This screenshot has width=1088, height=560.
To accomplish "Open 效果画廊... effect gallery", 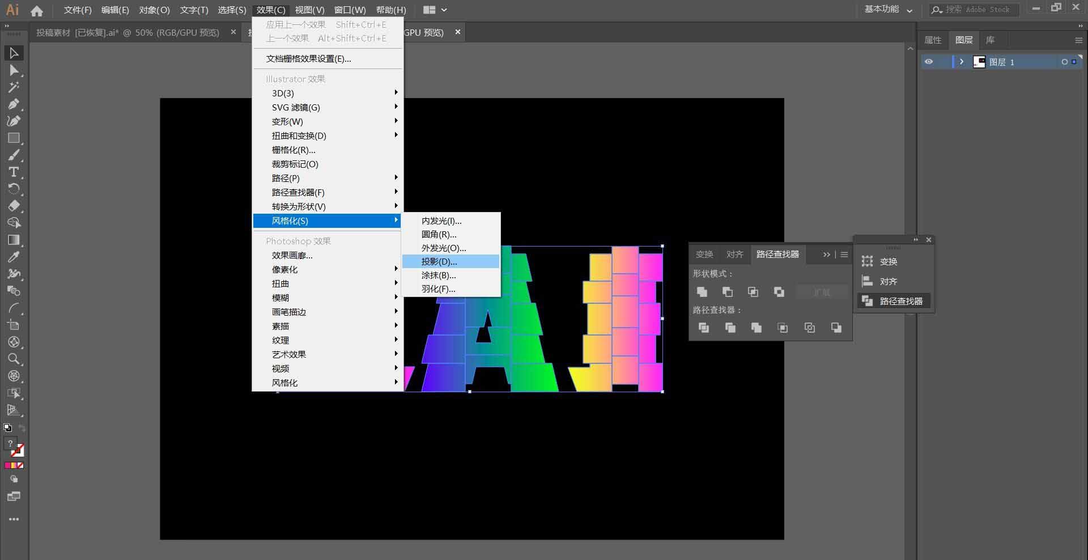I will [327, 255].
